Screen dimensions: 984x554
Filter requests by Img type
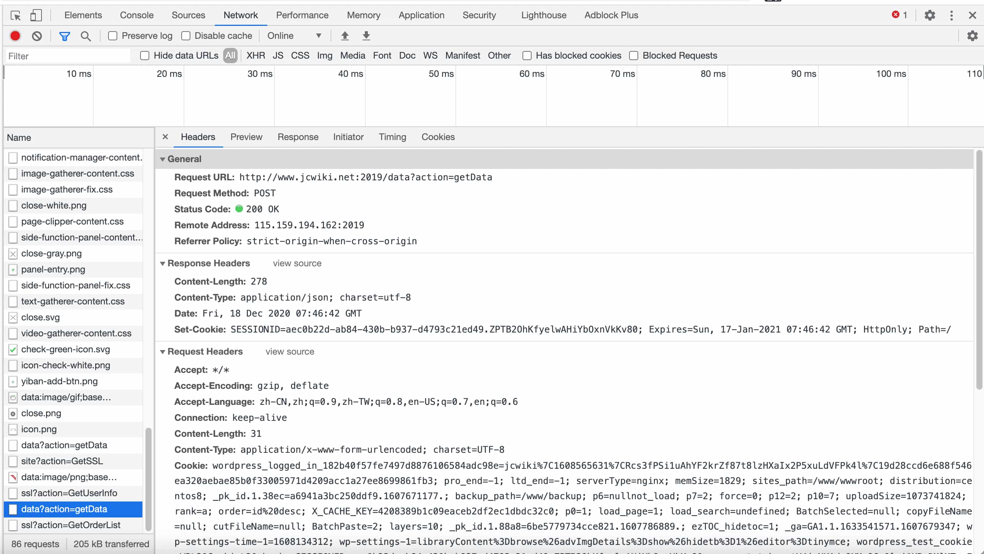(325, 56)
